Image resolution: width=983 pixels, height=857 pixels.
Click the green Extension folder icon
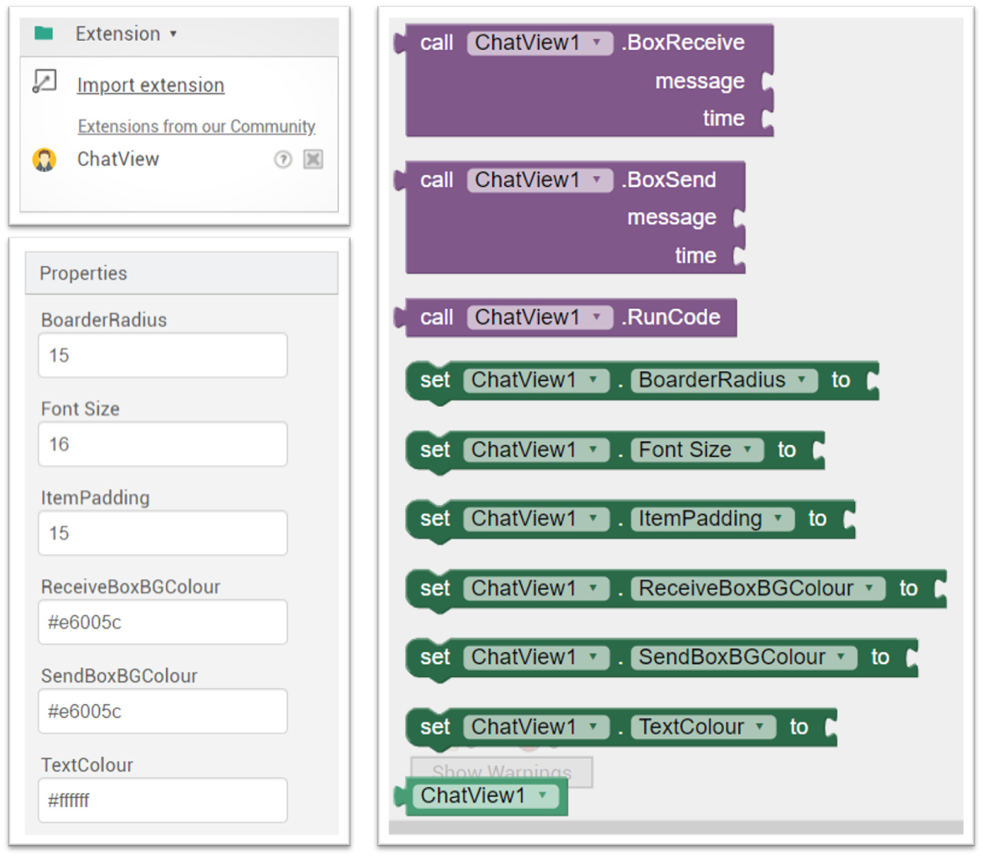click(44, 33)
